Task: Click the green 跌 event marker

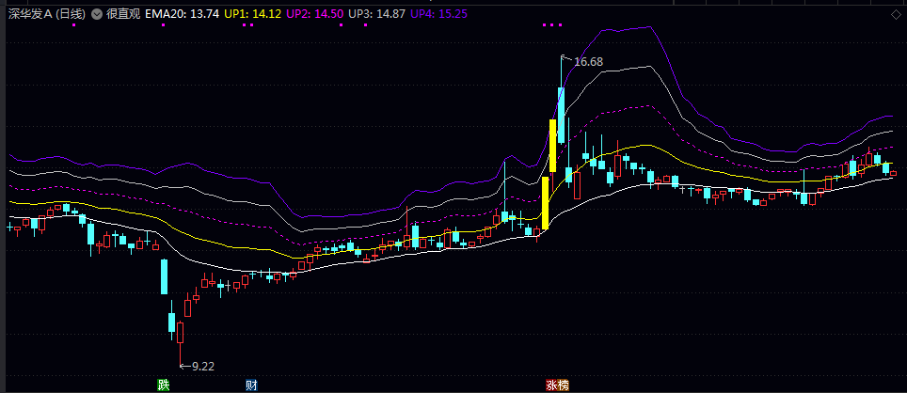Action: (165, 385)
